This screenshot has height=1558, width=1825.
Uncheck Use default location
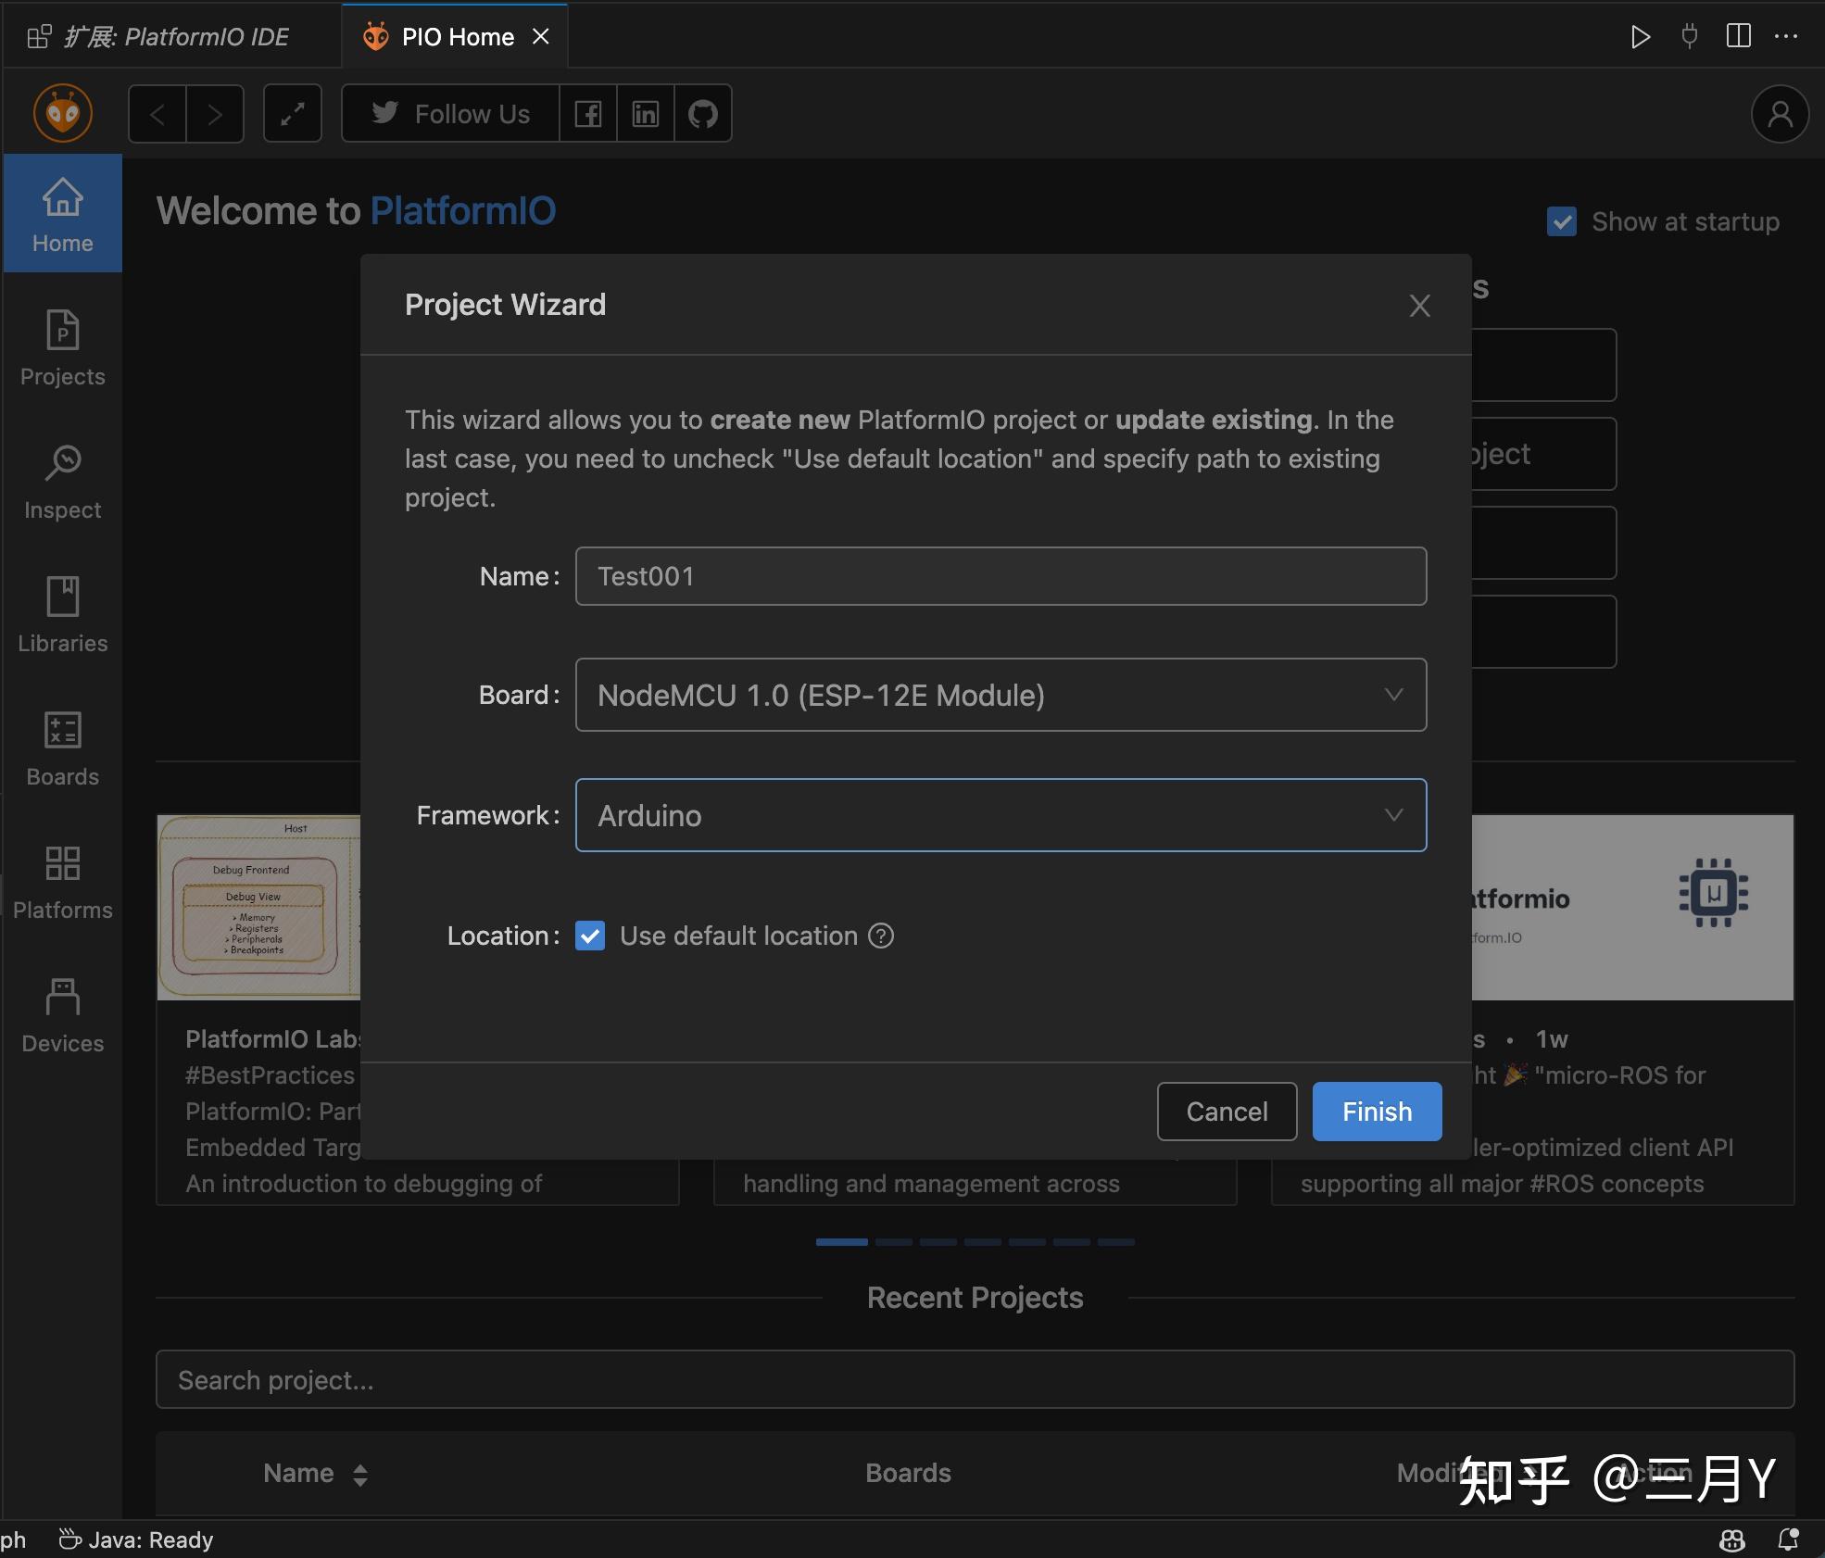click(x=590, y=936)
